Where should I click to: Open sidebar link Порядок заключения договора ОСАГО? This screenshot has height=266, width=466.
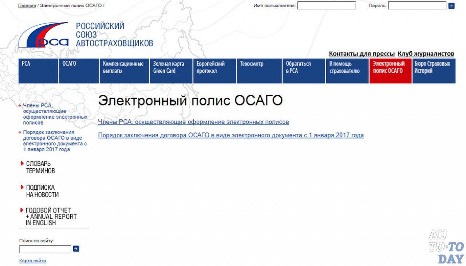tap(55, 141)
